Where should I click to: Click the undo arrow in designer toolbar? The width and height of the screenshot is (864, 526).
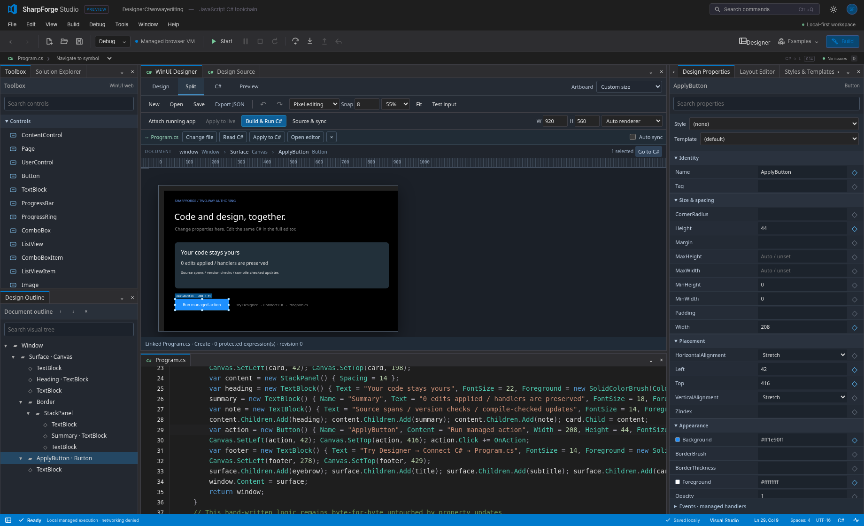263,104
